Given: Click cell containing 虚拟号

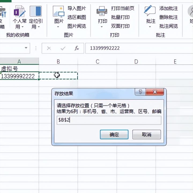Looking at the screenshot, I should pos(19,68).
